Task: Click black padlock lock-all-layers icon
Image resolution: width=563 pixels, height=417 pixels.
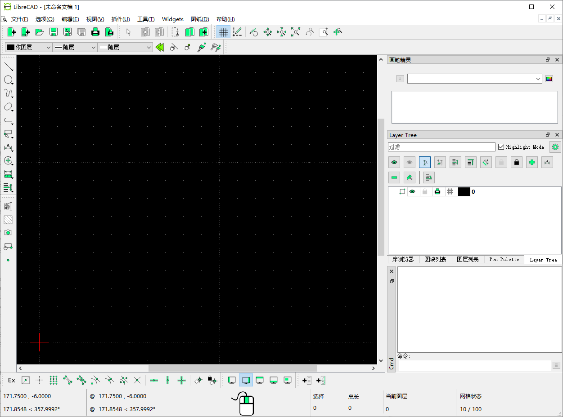Action: (517, 163)
